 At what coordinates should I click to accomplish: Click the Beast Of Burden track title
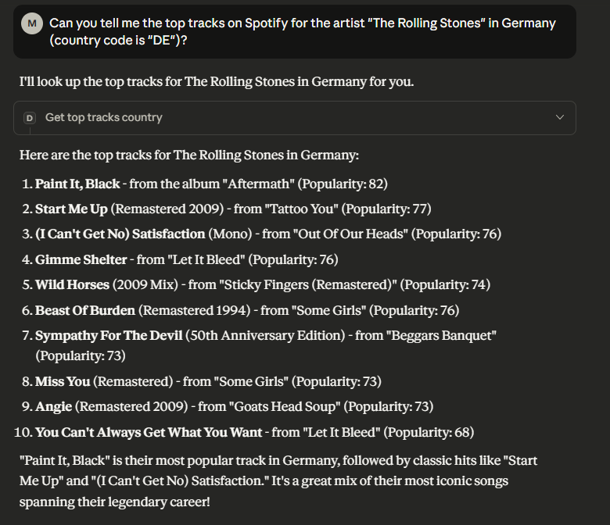coord(85,310)
